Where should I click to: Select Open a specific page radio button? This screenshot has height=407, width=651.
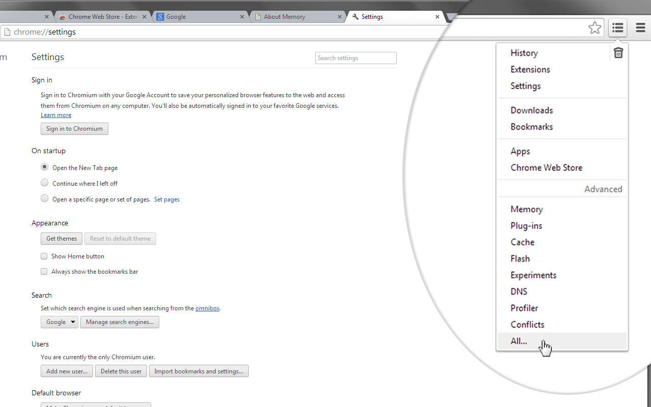click(x=45, y=198)
